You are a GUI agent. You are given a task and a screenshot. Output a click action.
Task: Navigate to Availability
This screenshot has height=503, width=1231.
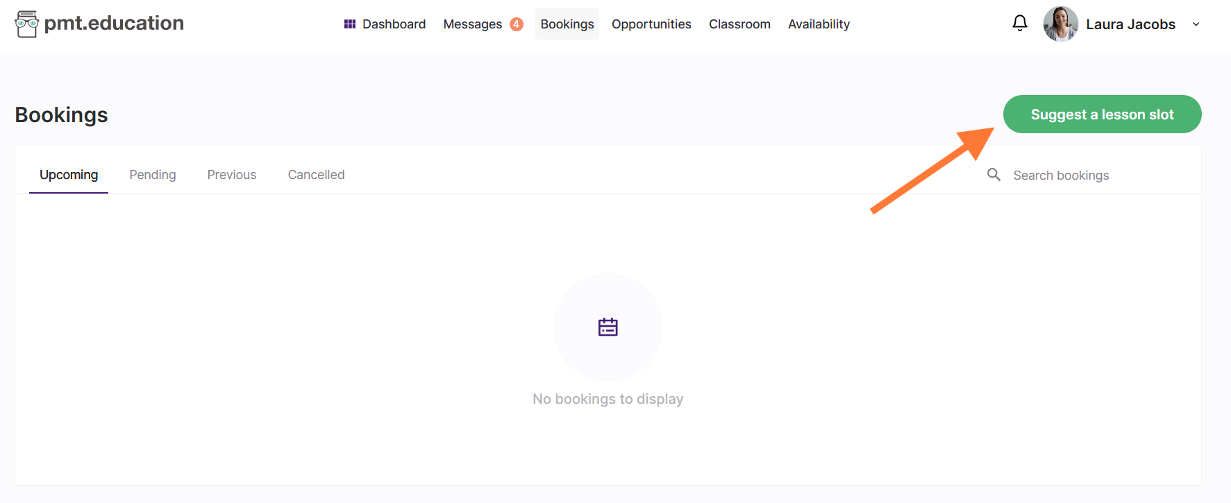point(818,24)
